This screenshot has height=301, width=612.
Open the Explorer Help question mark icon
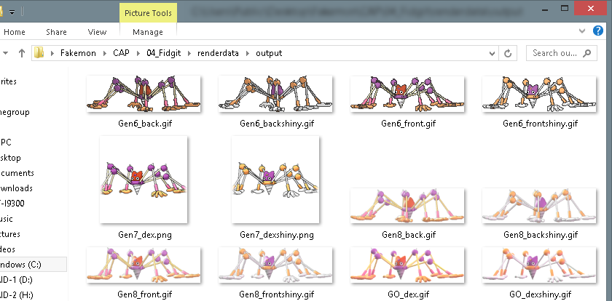[x=598, y=31]
